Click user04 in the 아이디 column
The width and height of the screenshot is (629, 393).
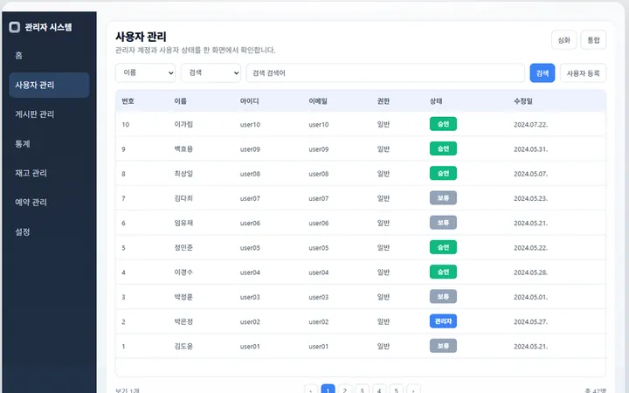pyautogui.click(x=251, y=272)
